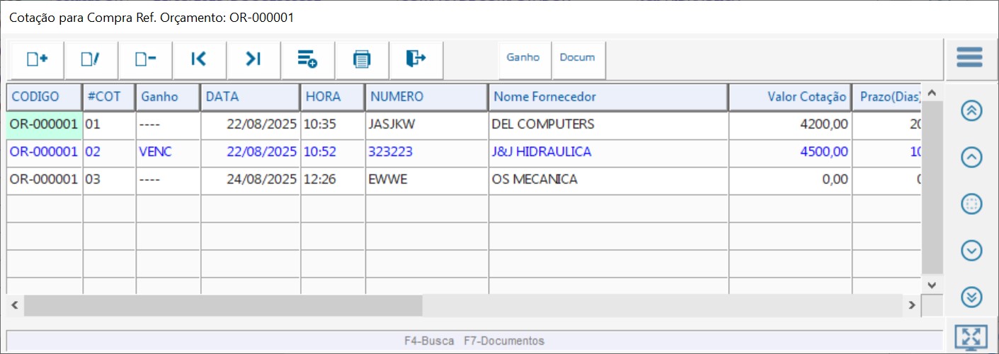Jump to last record with toolbar arrow

[x=253, y=59]
